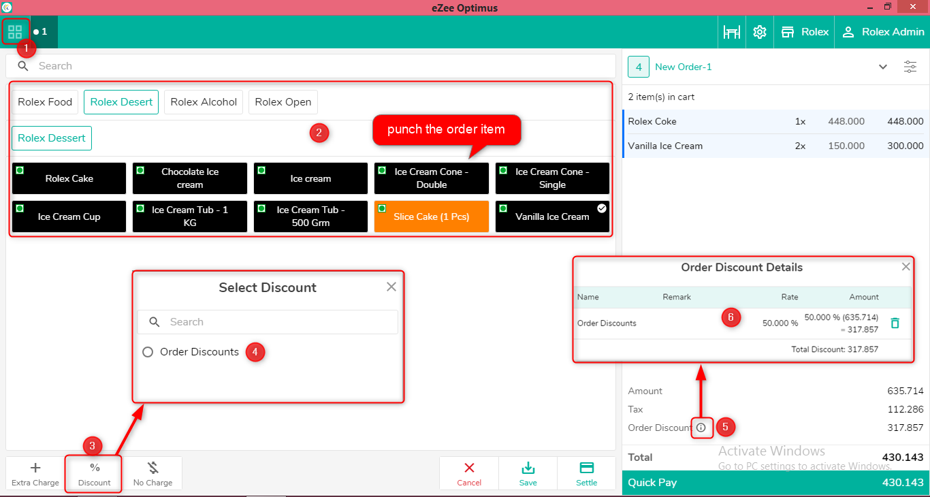This screenshot has width=930, height=497.
Task: Select the Rolex Coke cart row
Action: click(x=775, y=121)
